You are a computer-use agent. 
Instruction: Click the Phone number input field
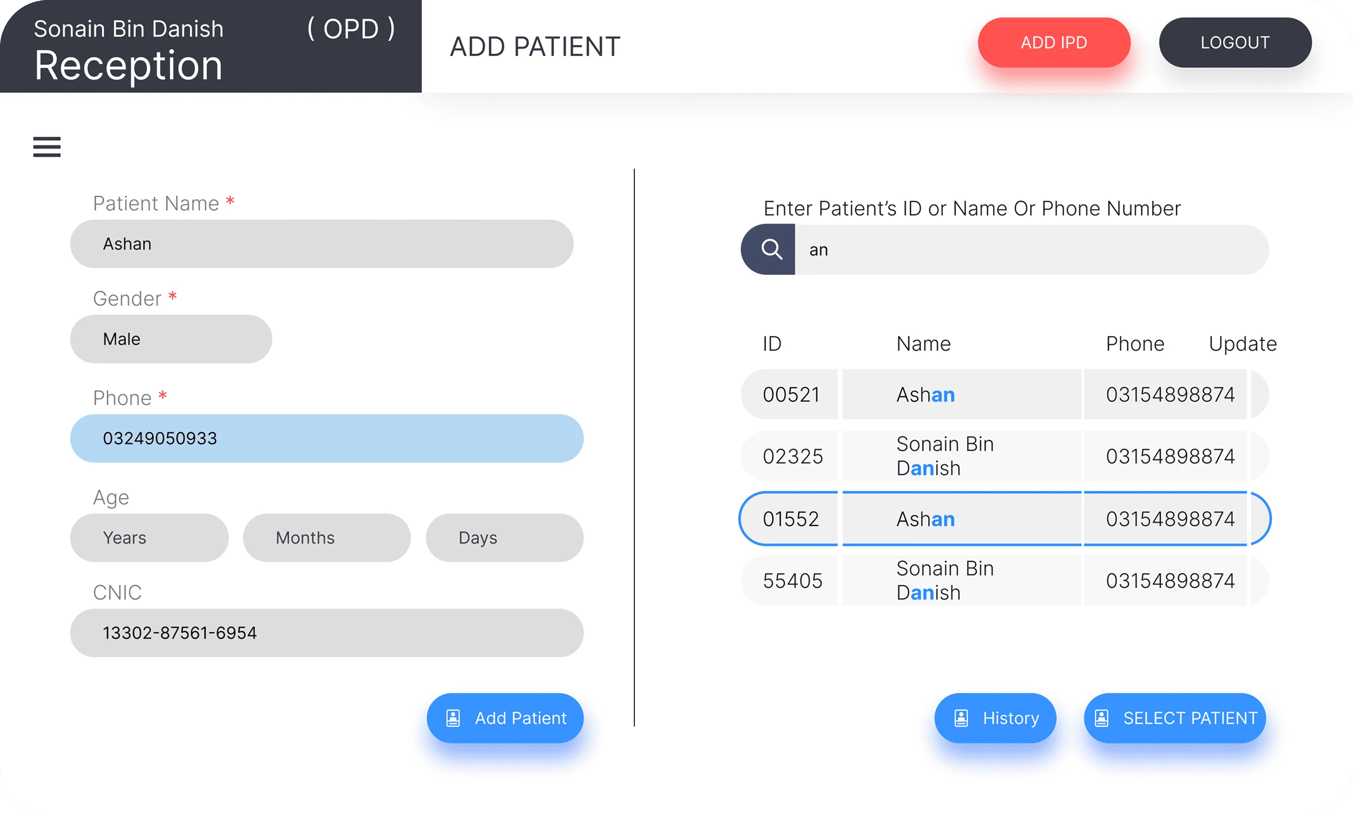pyautogui.click(x=326, y=438)
